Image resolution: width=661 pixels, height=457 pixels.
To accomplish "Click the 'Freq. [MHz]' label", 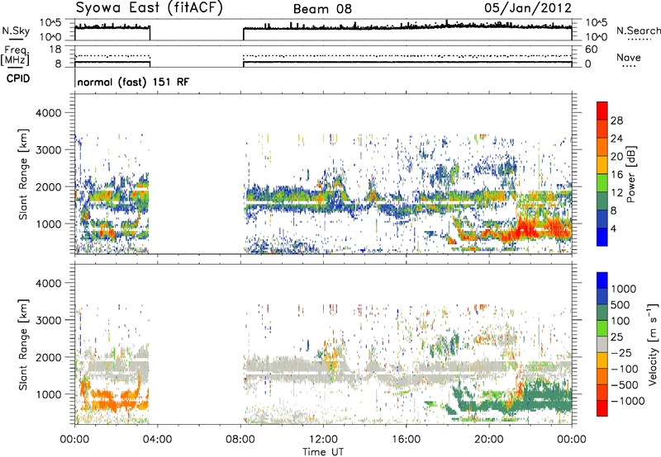I will point(15,56).
